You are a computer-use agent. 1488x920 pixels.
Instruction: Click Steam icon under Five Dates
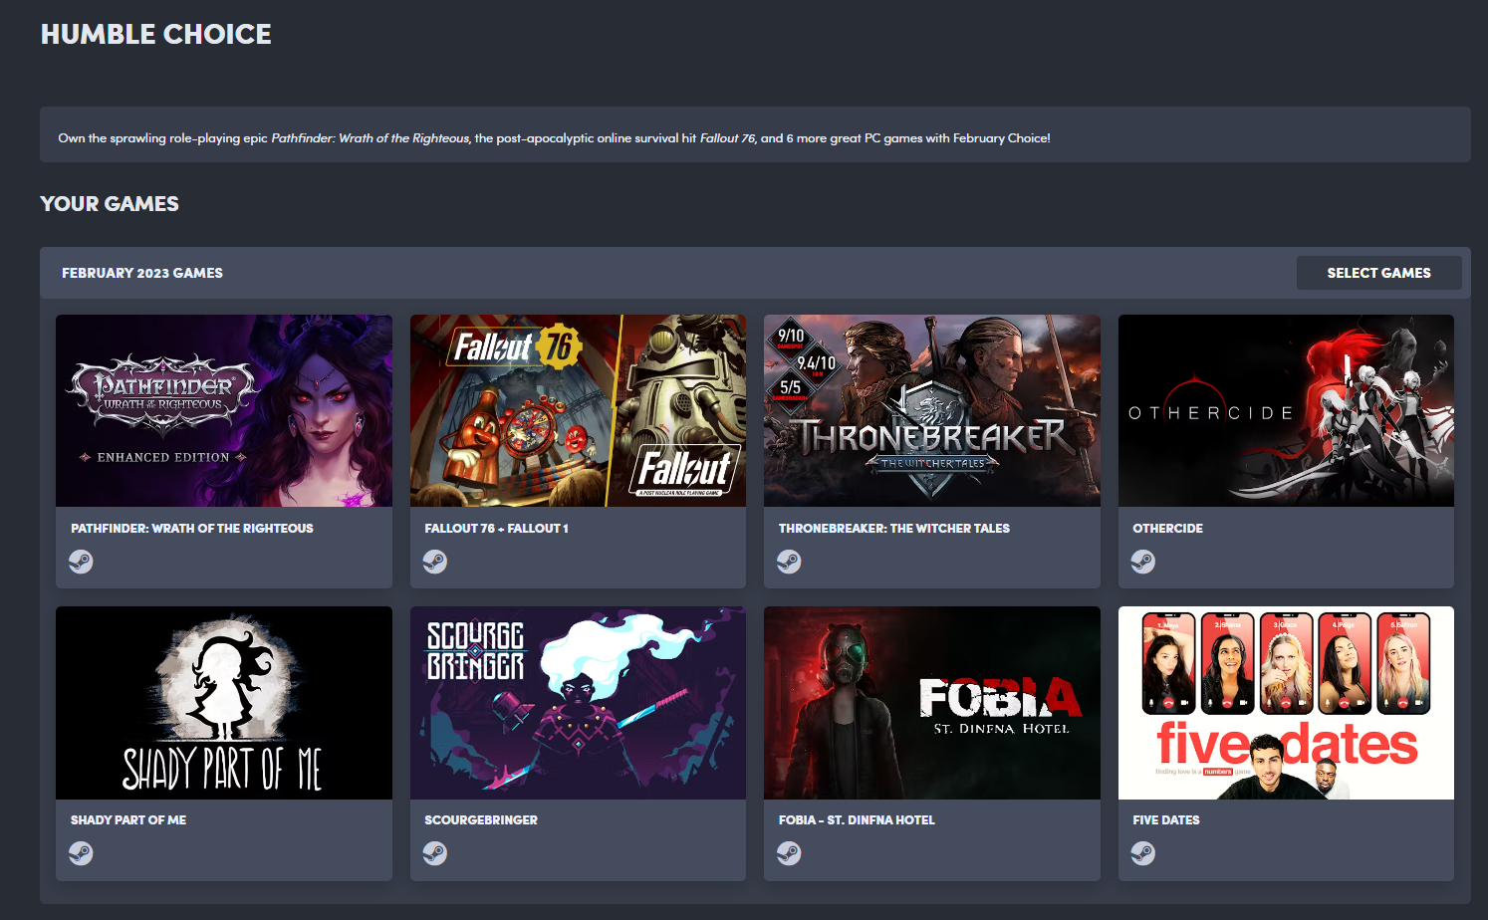[1143, 853]
